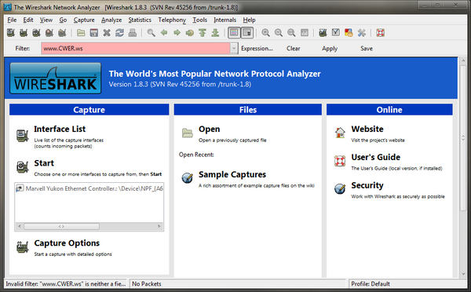Click Open to load a captured file
471x292 pixels.
(x=209, y=130)
